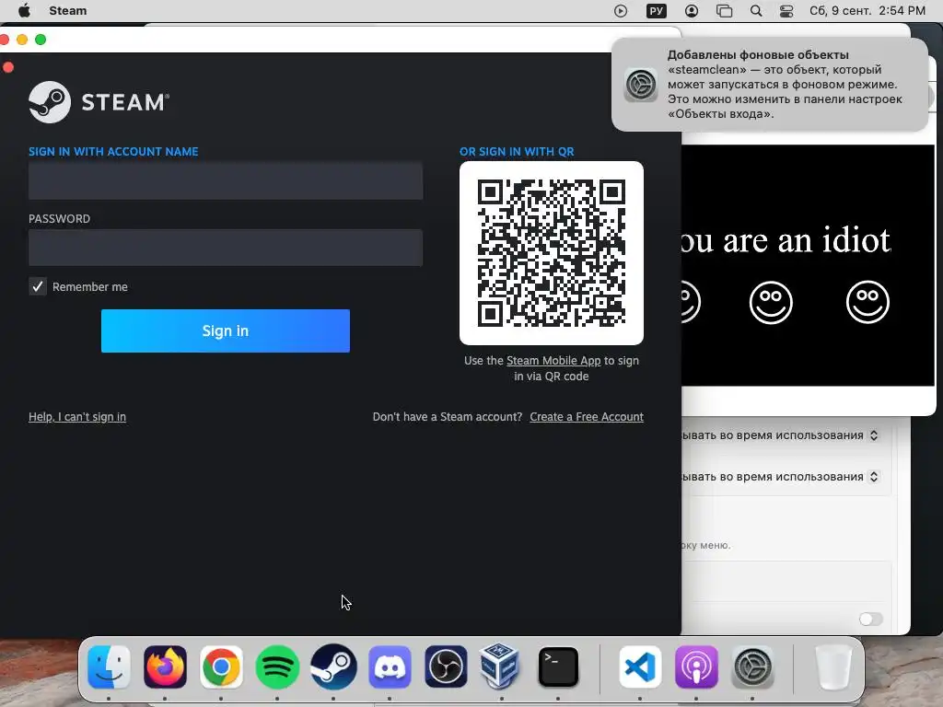This screenshot has height=707, width=943.
Task: Click the rightmost smiley face in idiot window
Action: click(867, 302)
